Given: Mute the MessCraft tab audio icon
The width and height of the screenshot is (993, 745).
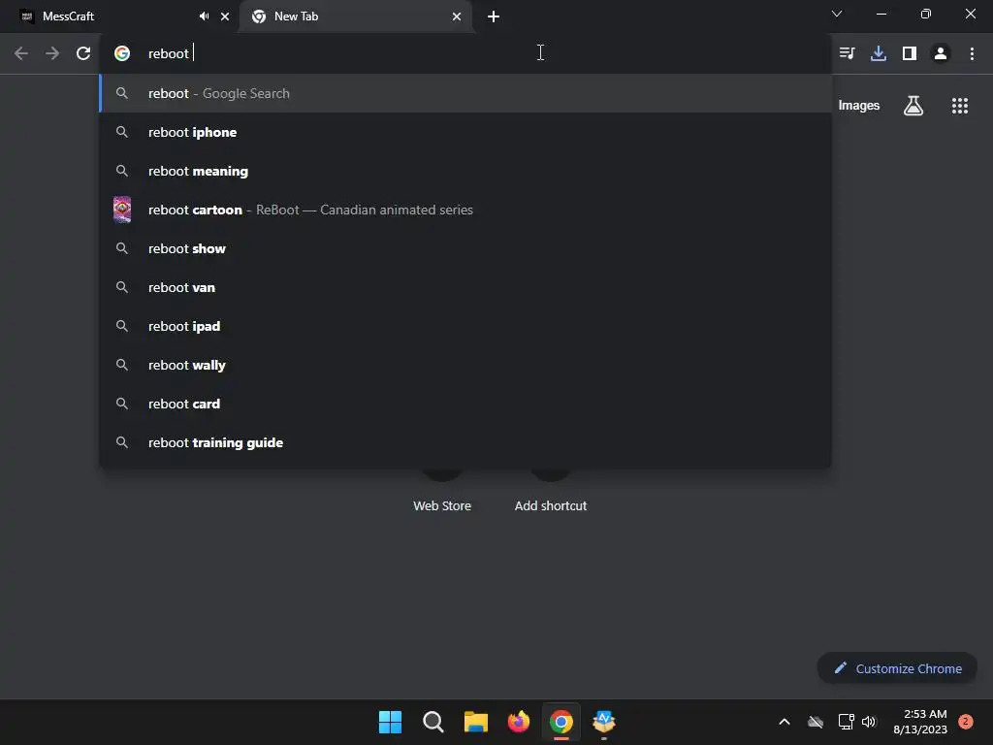Looking at the screenshot, I should [x=204, y=16].
